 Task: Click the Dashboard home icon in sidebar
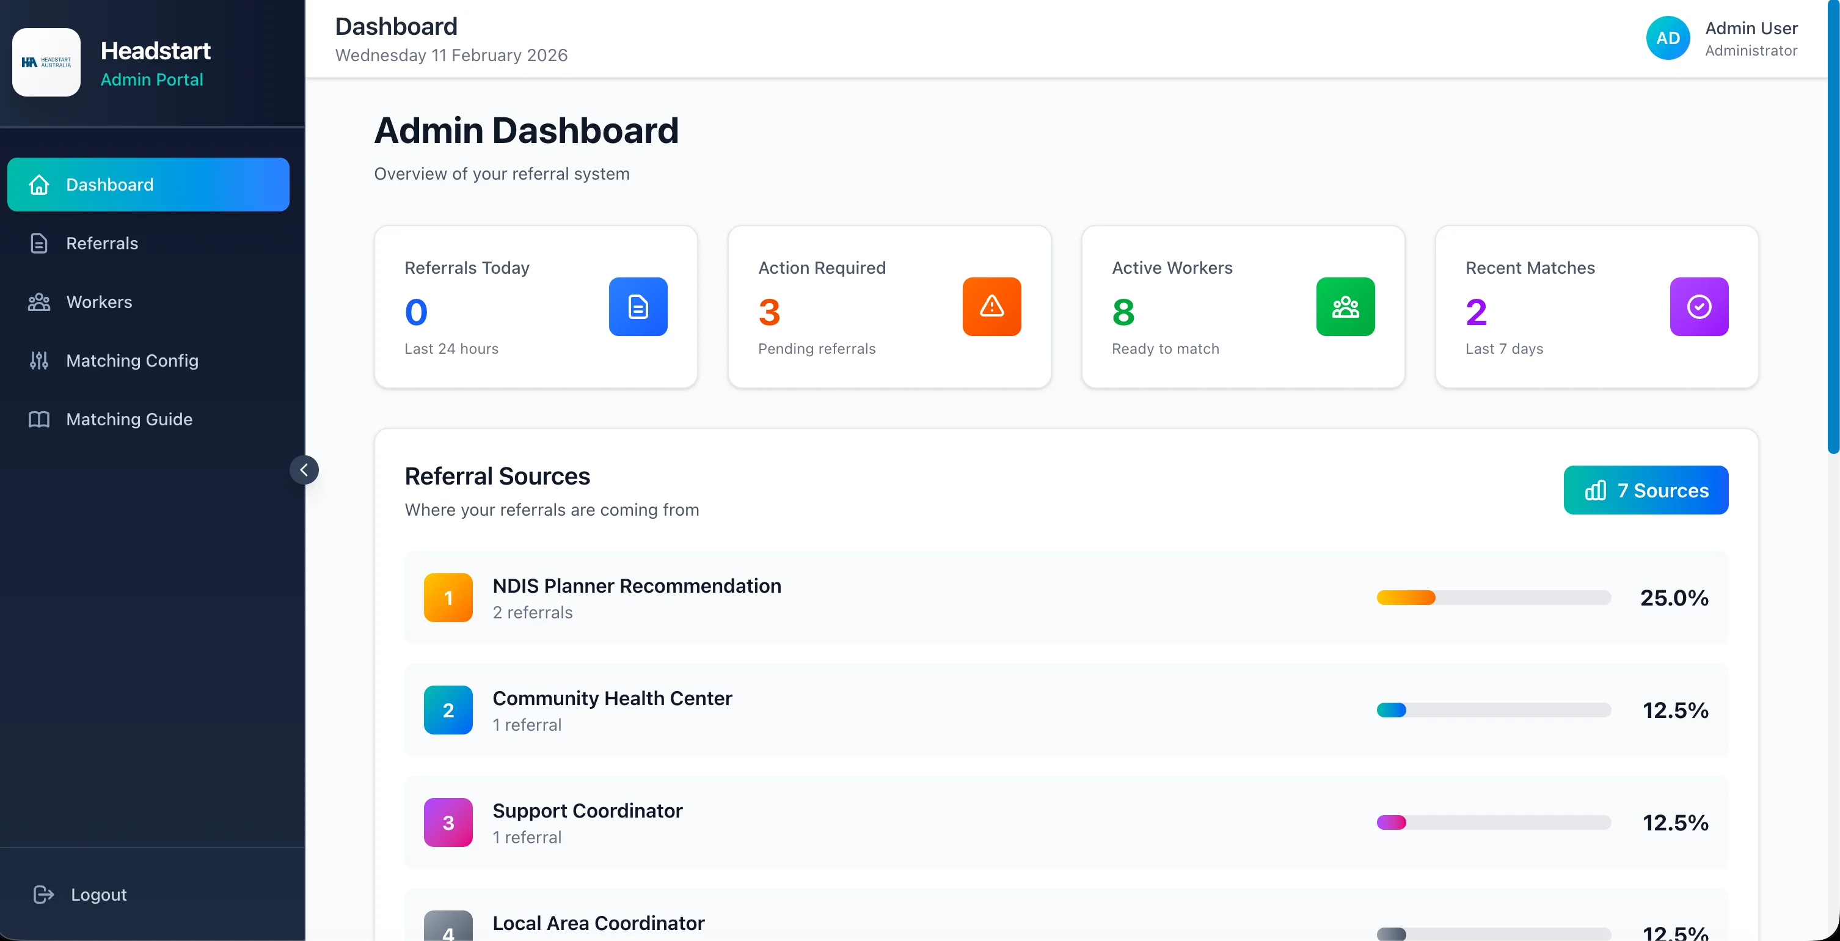39,185
